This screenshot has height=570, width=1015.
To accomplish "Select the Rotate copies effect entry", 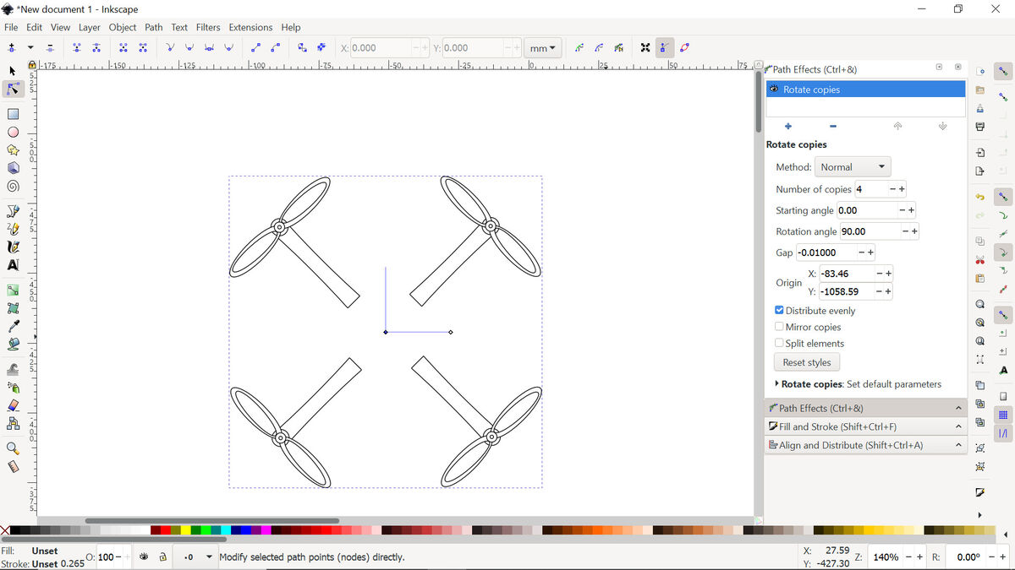I will point(865,90).
